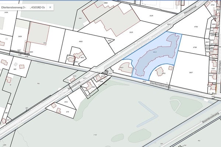221x147 pixels.
Task: Select the large green parcel 1722
Action: 95,135
